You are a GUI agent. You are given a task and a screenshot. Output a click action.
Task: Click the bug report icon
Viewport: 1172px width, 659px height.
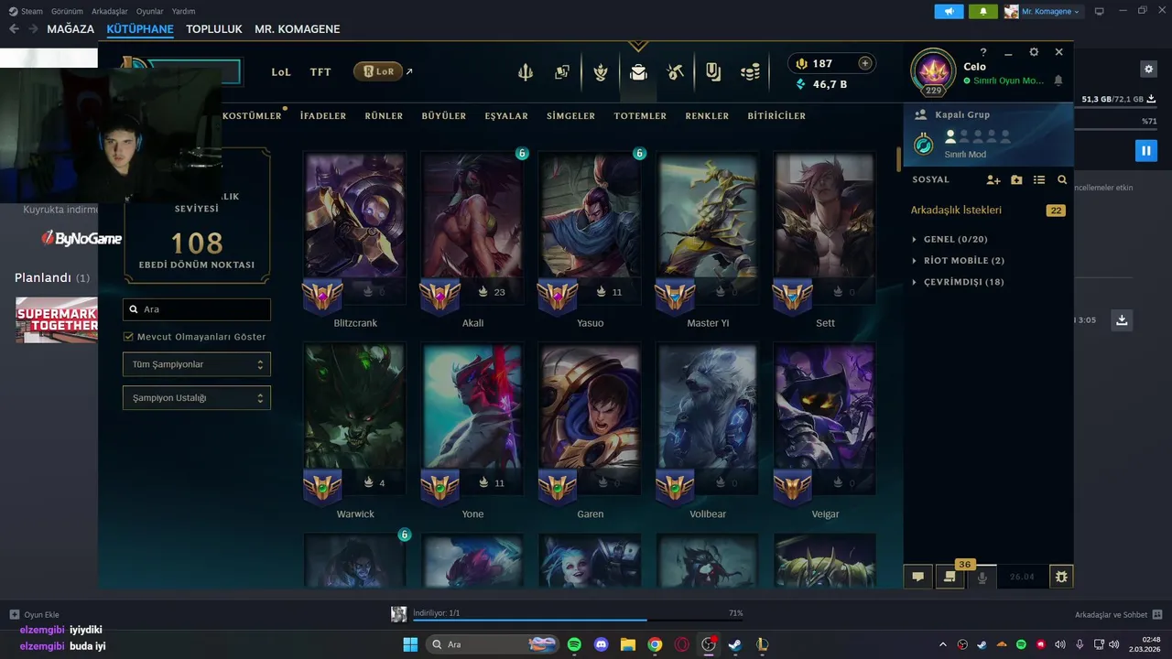point(1061,577)
